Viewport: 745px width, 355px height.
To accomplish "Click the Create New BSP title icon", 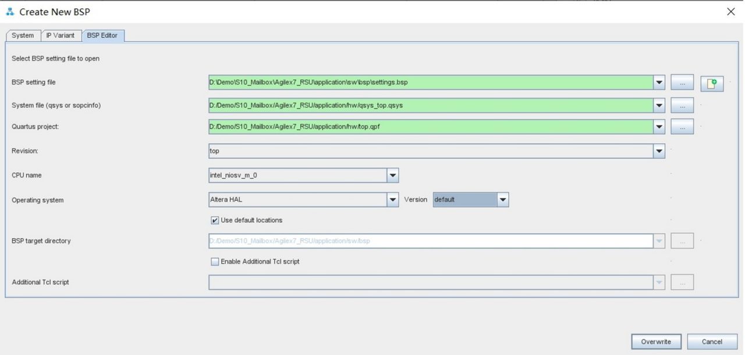I will [x=10, y=12].
